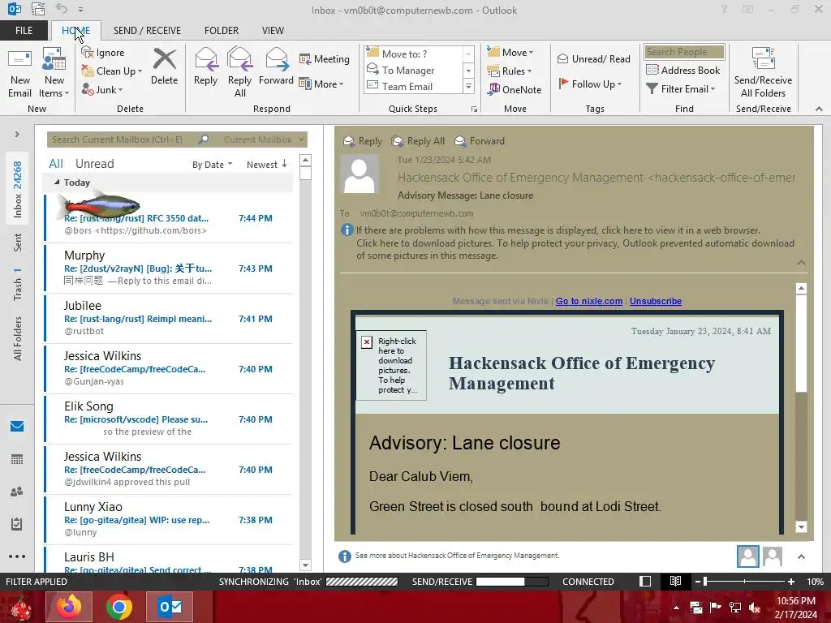
Task: Send message to OneNote
Action: point(515,89)
